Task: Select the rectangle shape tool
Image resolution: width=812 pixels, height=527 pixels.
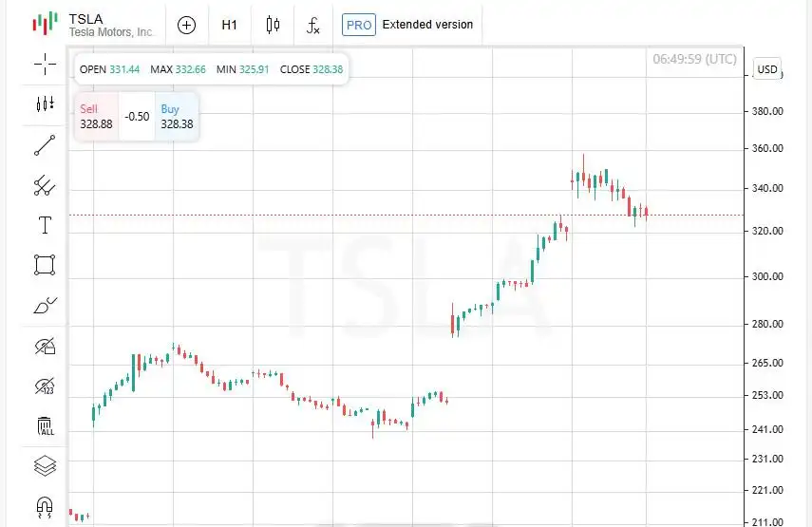Action: coord(45,265)
